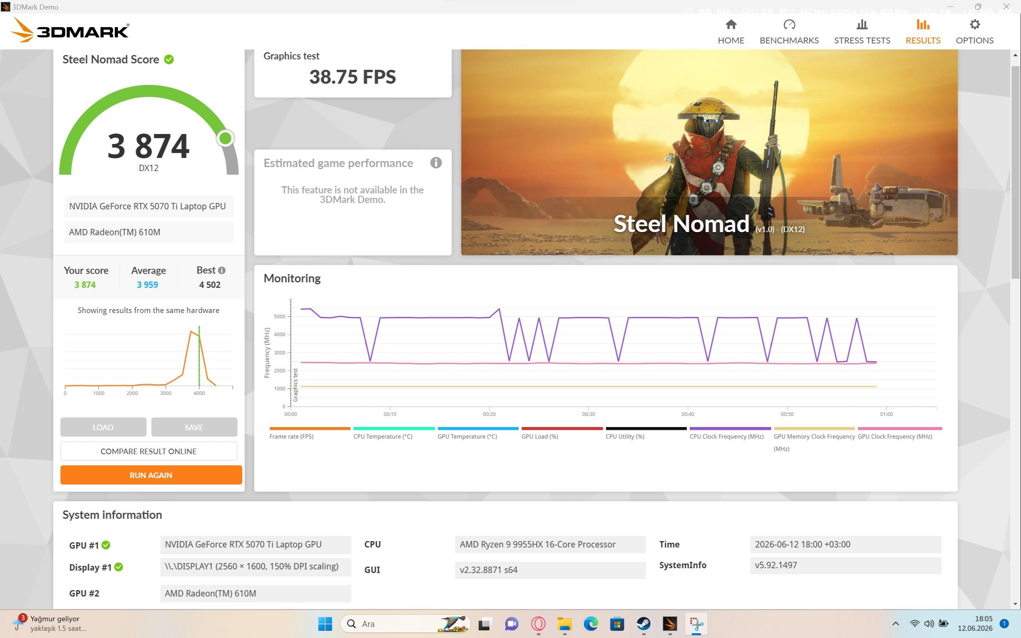Select the RESULTS tab
The height and width of the screenshot is (638, 1021).
tap(923, 32)
